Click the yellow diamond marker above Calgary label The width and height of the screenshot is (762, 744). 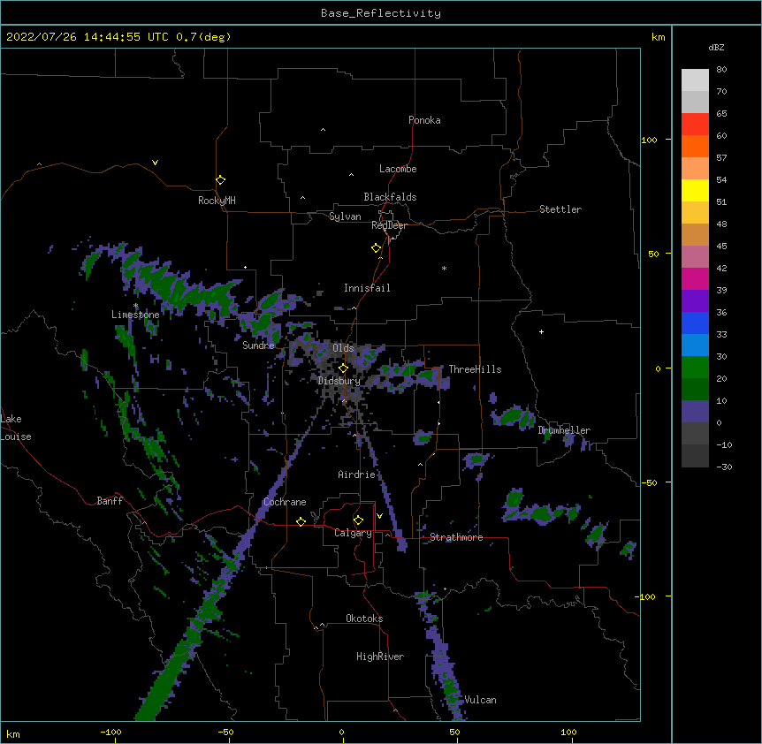pos(358,520)
